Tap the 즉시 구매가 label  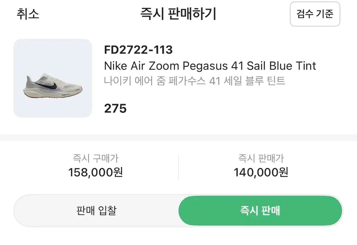tap(95, 158)
